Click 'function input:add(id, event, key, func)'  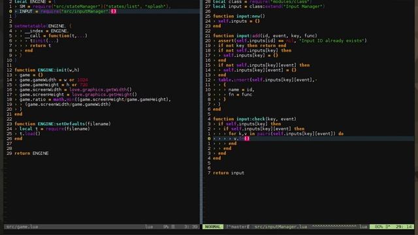coord(265,36)
